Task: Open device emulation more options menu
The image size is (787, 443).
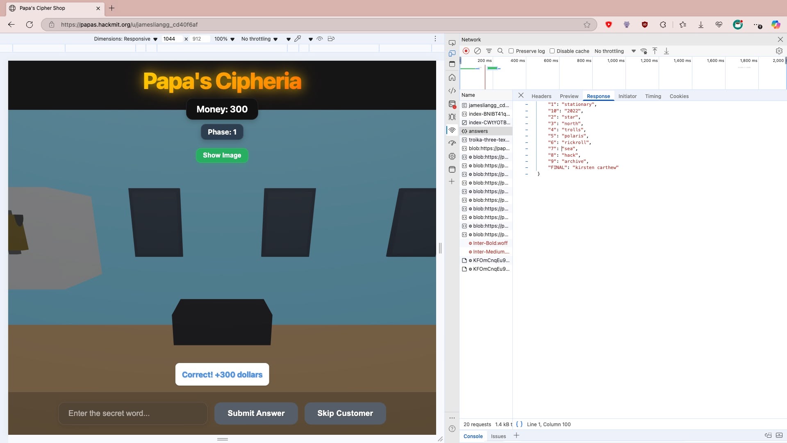Action: (435, 39)
